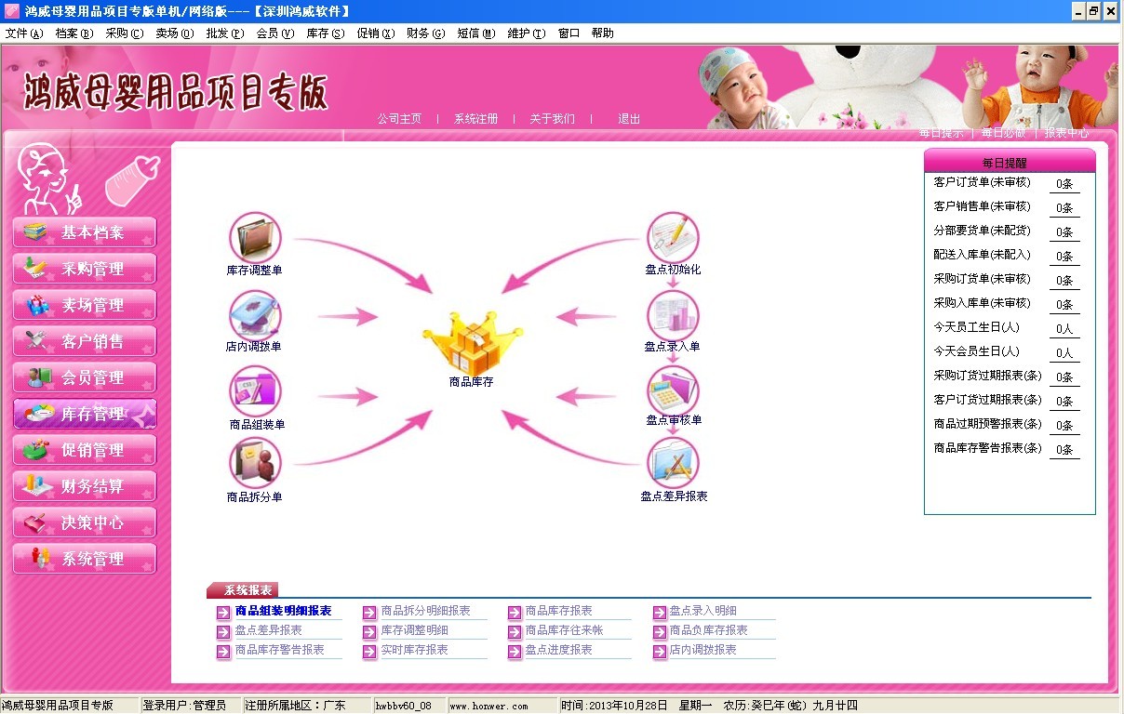Switch to 会员管理 sidebar module
This screenshot has height=714, width=1124.
pos(85,377)
